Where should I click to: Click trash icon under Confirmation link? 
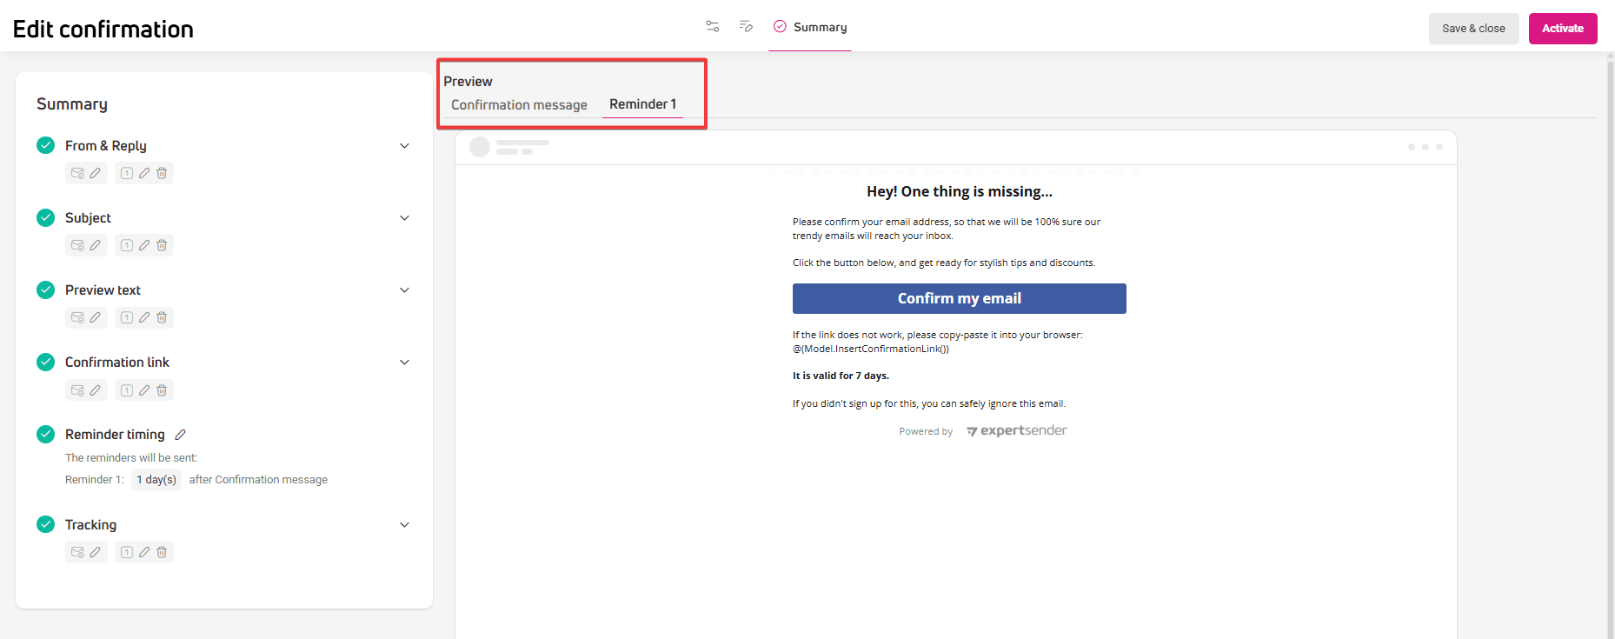(162, 390)
